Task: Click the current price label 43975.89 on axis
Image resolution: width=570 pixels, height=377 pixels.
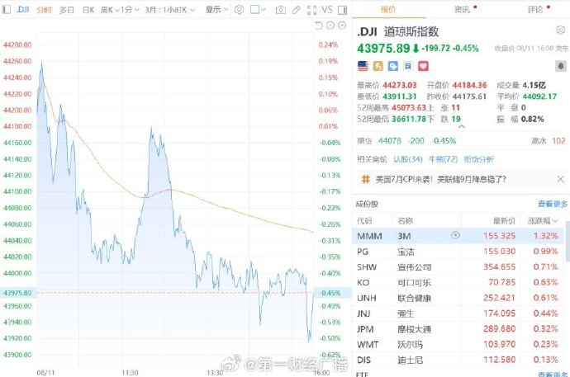Action: 17,293
